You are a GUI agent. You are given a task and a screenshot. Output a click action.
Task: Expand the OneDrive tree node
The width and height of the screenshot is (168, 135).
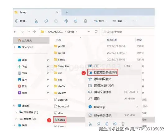point(15,47)
